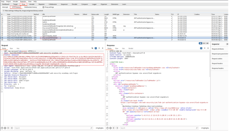This screenshot has width=229, height=131.
Task: Expand Request cookies in Inspector
Action: click(217, 59)
